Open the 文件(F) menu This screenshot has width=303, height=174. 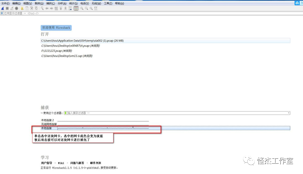[x=5, y=4]
